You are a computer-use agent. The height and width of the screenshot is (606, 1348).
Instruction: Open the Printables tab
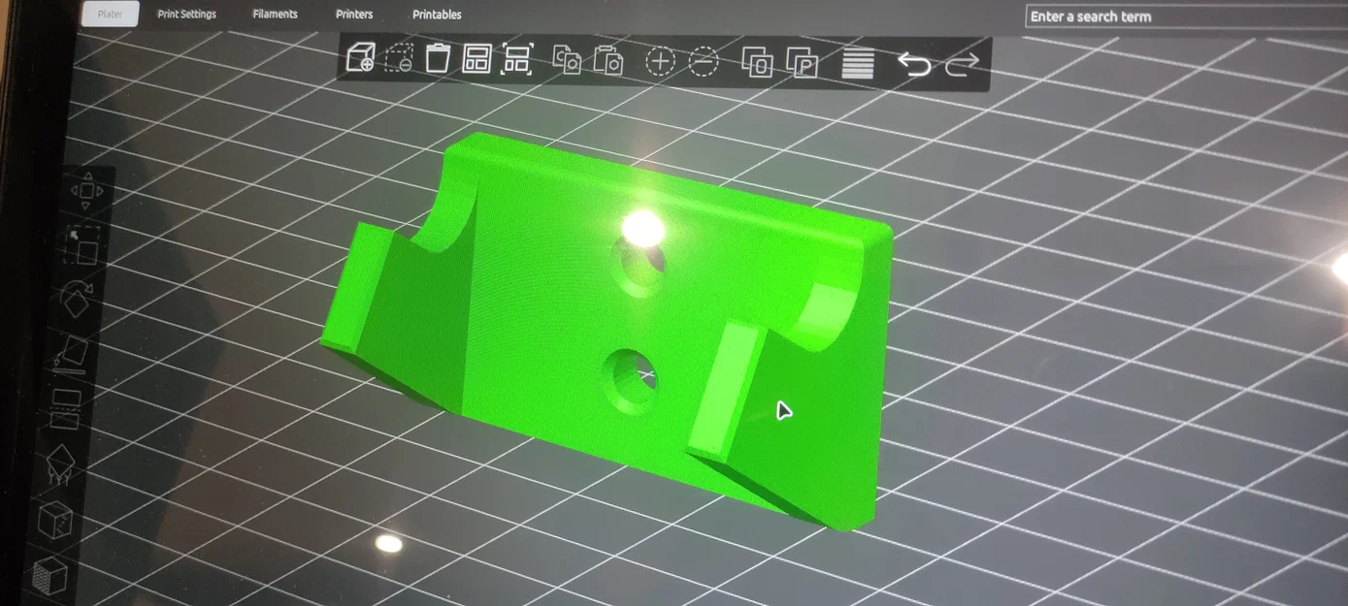coord(437,15)
